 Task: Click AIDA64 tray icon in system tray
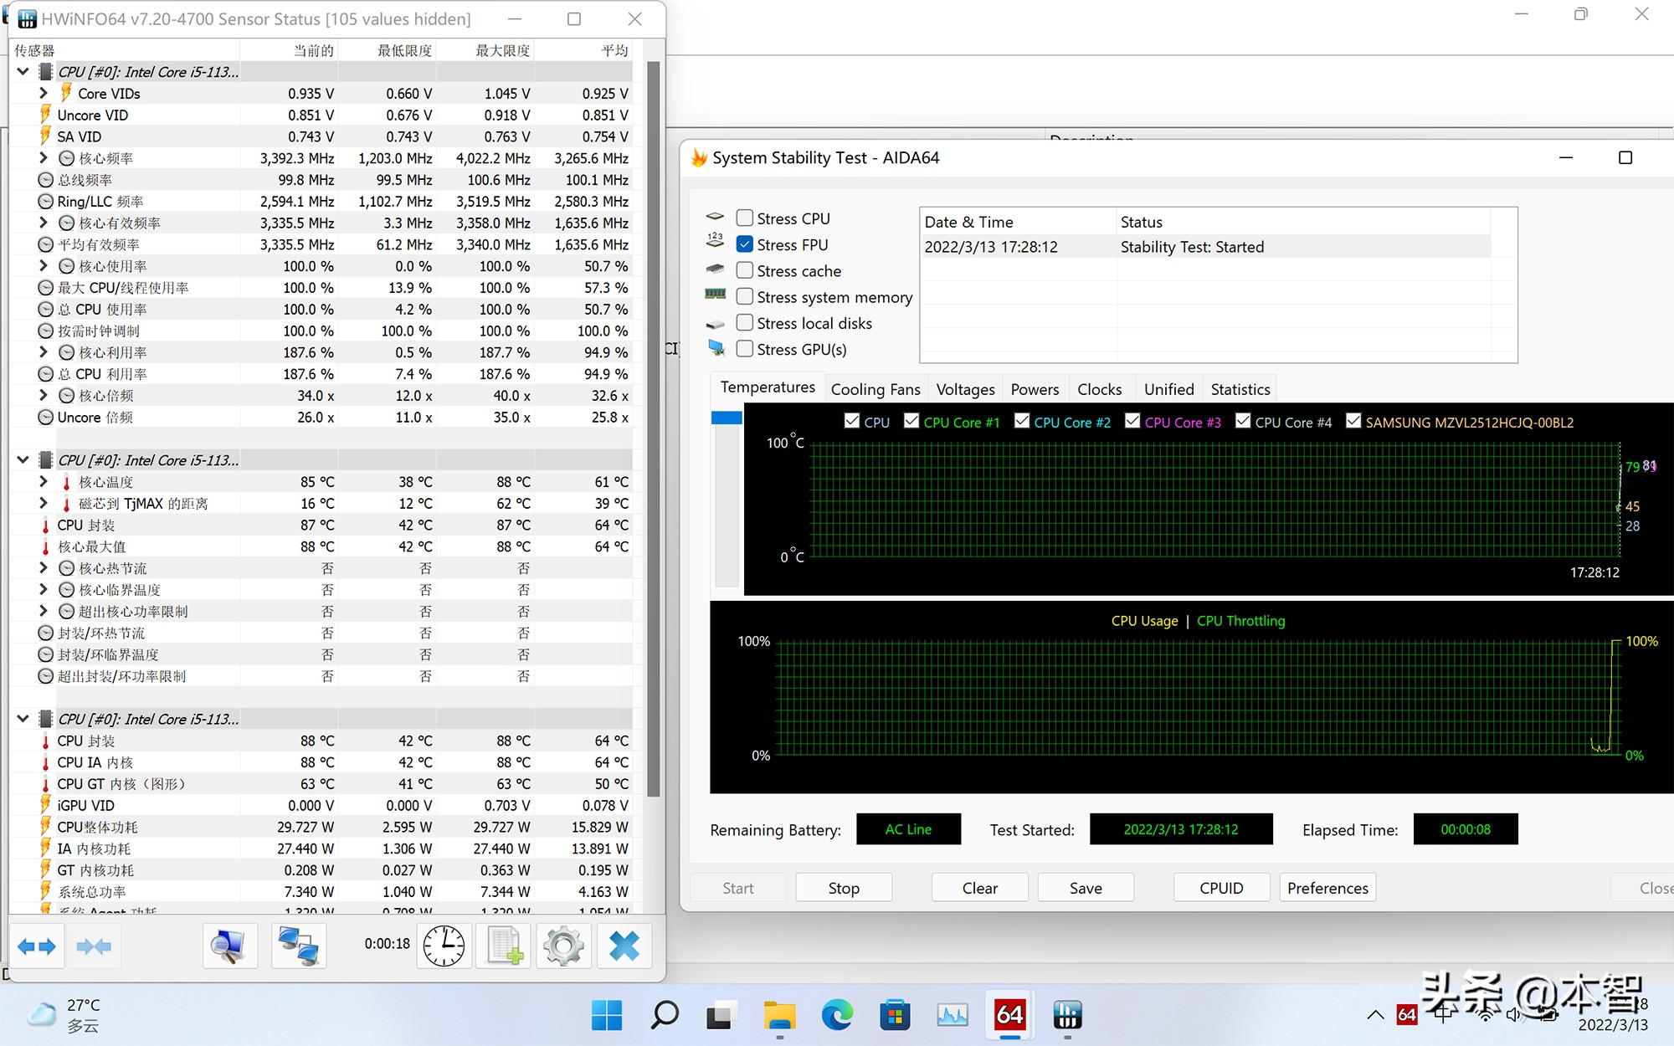[x=1407, y=1015]
